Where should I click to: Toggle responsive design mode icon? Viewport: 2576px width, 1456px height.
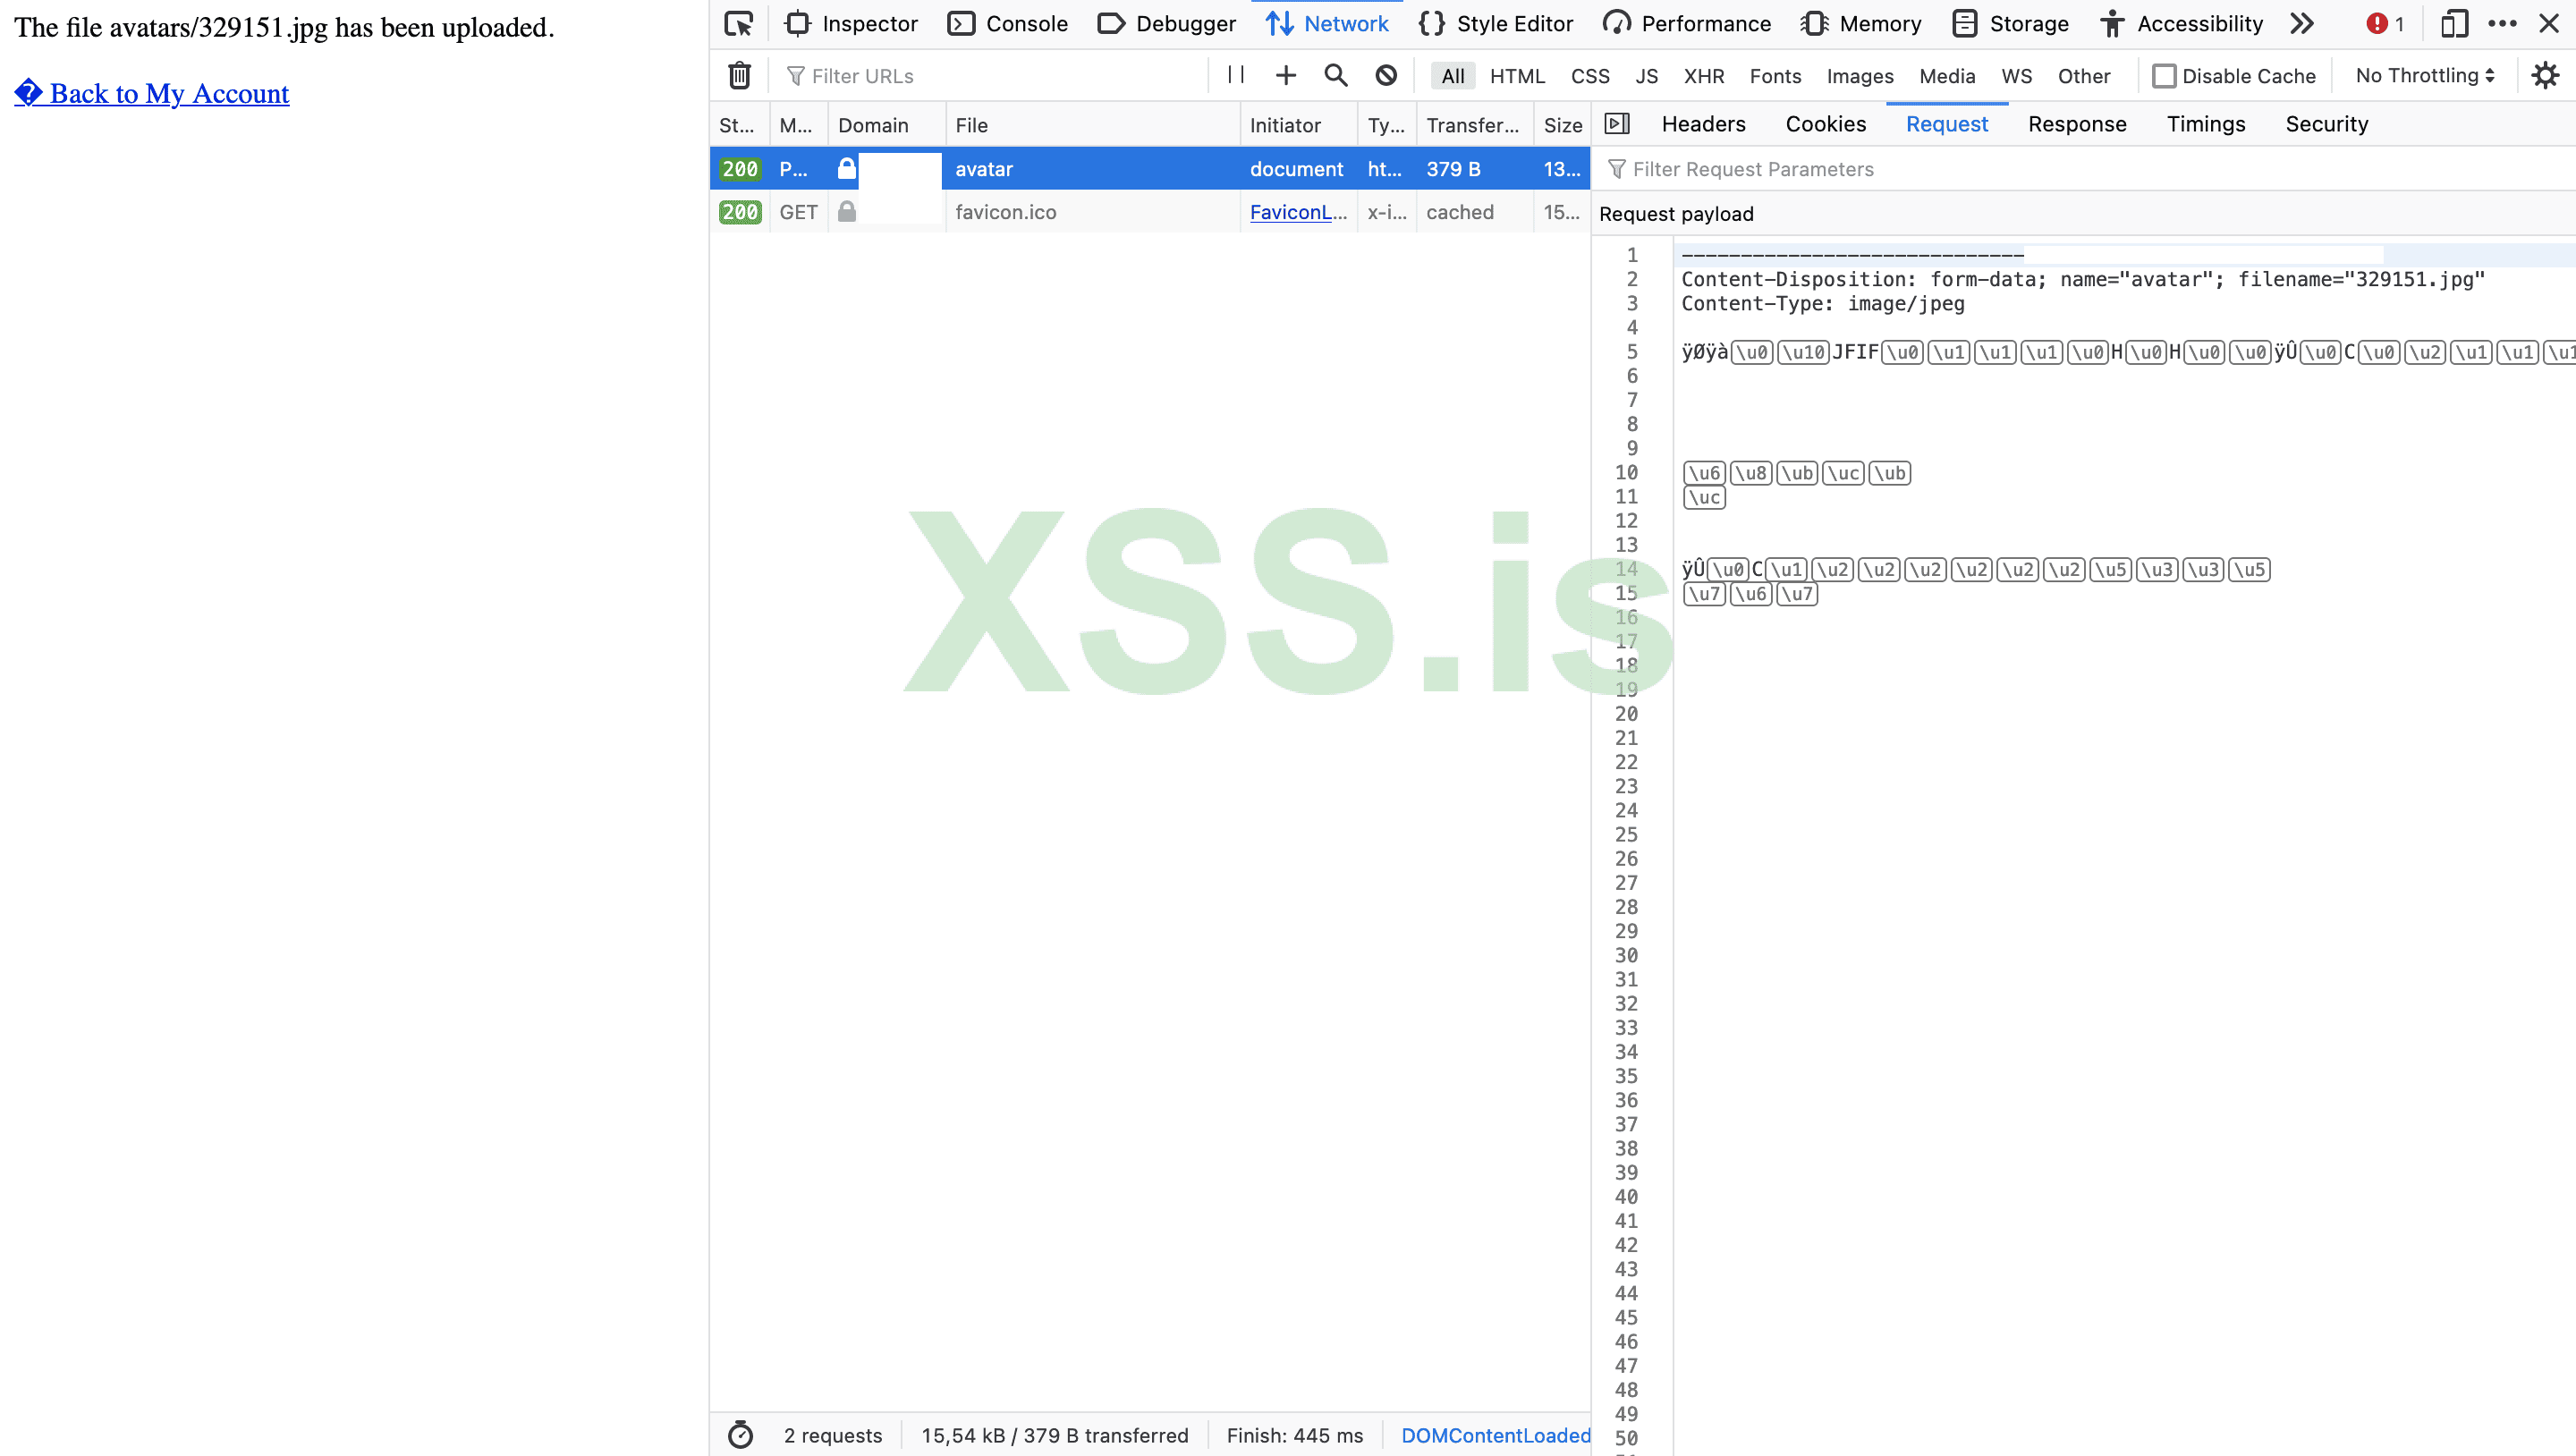(2454, 24)
